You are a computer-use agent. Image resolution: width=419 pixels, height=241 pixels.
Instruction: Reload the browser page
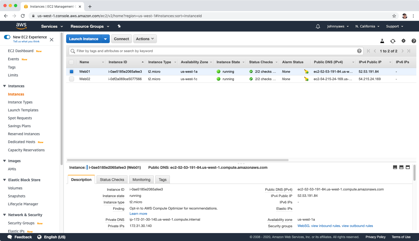click(23, 16)
